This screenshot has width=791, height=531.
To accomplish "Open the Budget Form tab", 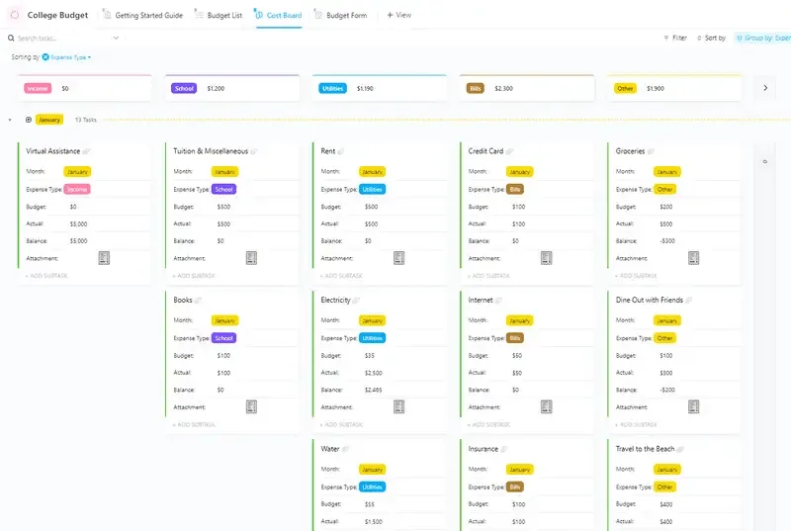I will tap(340, 15).
